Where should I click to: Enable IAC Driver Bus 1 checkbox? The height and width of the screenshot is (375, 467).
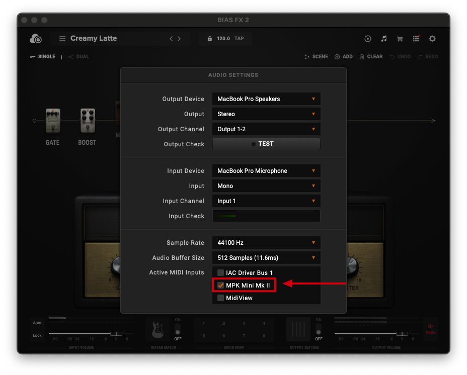pos(220,272)
